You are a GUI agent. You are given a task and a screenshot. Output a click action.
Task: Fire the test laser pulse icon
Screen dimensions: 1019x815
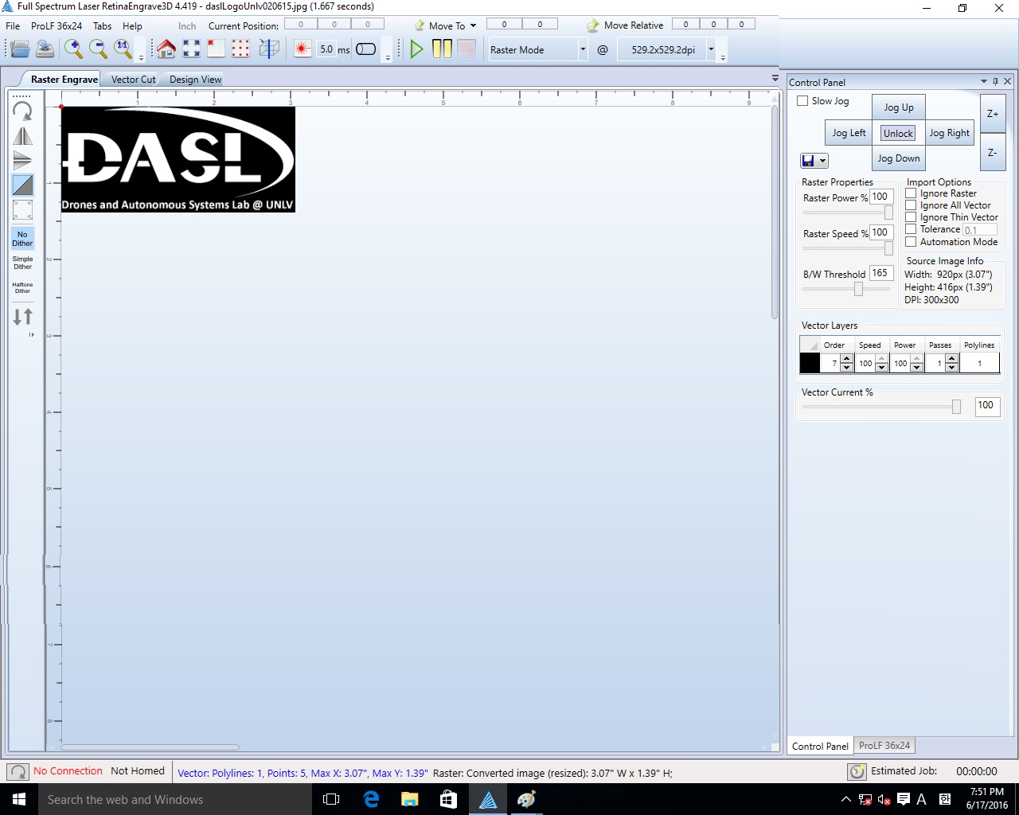click(303, 49)
